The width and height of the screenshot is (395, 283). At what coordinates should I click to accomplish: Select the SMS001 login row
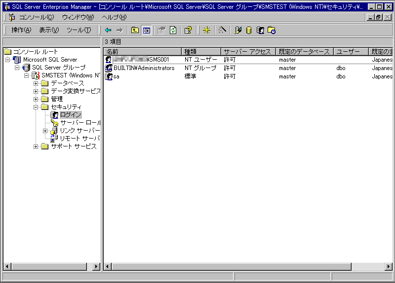click(x=248, y=60)
